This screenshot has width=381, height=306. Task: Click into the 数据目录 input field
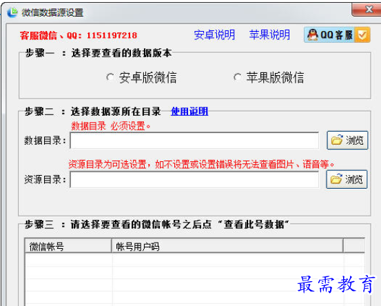(x=194, y=141)
